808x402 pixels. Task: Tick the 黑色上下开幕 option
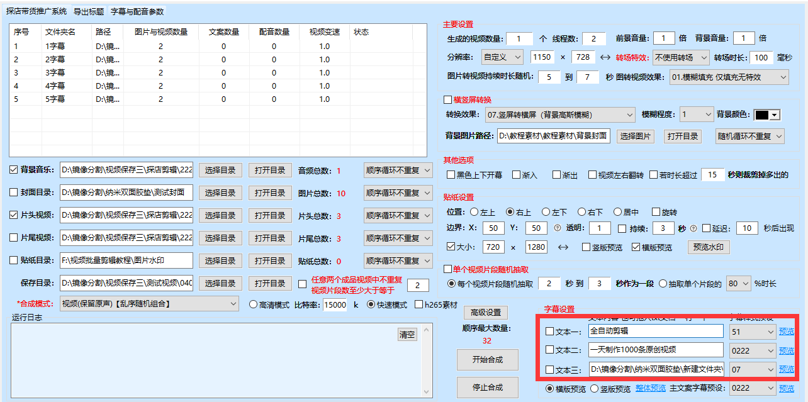(x=451, y=175)
